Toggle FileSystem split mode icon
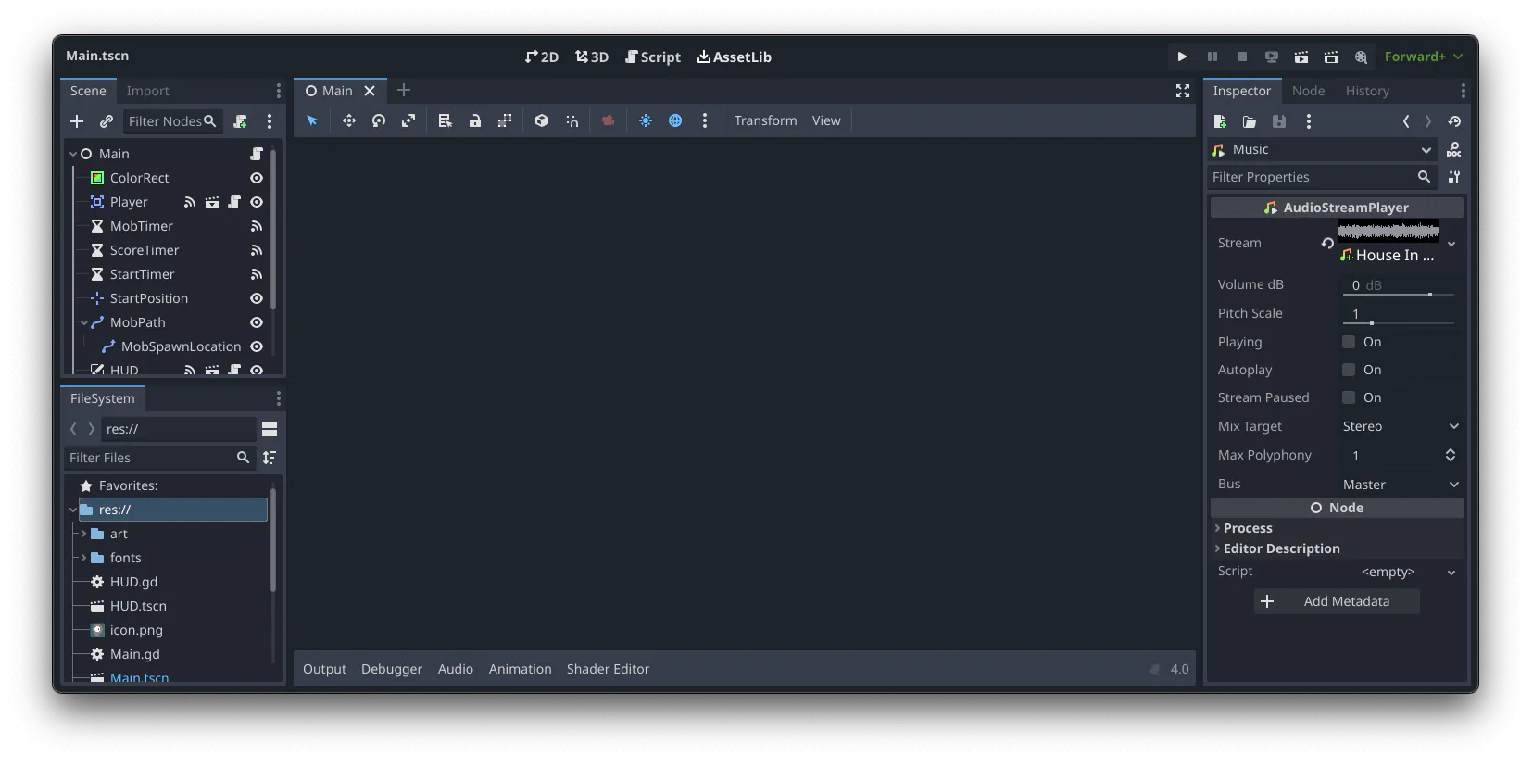This screenshot has width=1533, height=781. pos(270,429)
